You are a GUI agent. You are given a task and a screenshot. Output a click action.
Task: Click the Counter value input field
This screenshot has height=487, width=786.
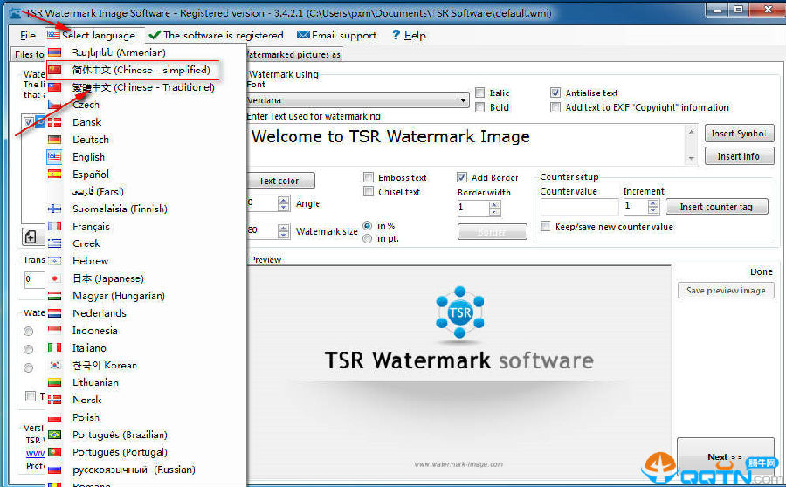[x=579, y=207]
